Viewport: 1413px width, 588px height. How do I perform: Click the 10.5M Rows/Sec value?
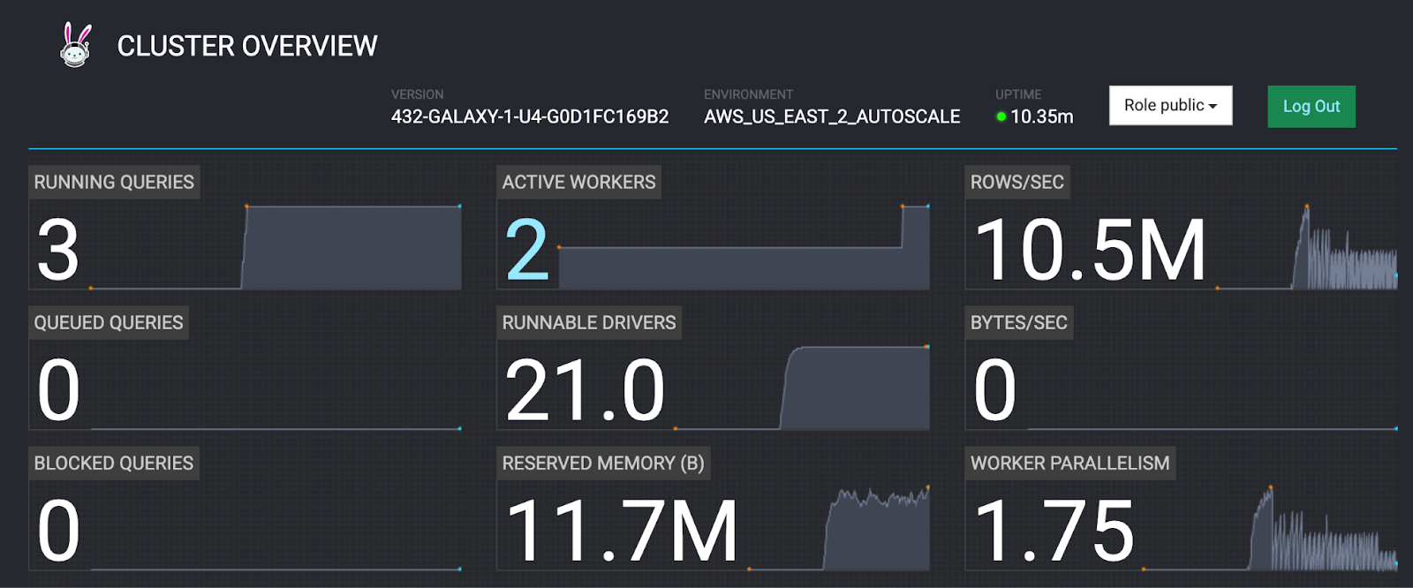point(1090,252)
